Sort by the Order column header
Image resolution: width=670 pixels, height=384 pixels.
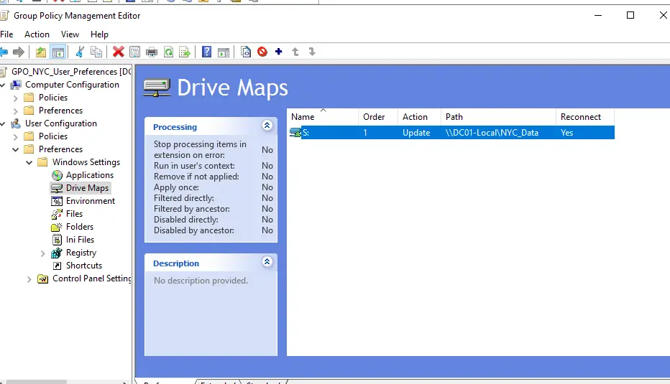tap(378, 116)
